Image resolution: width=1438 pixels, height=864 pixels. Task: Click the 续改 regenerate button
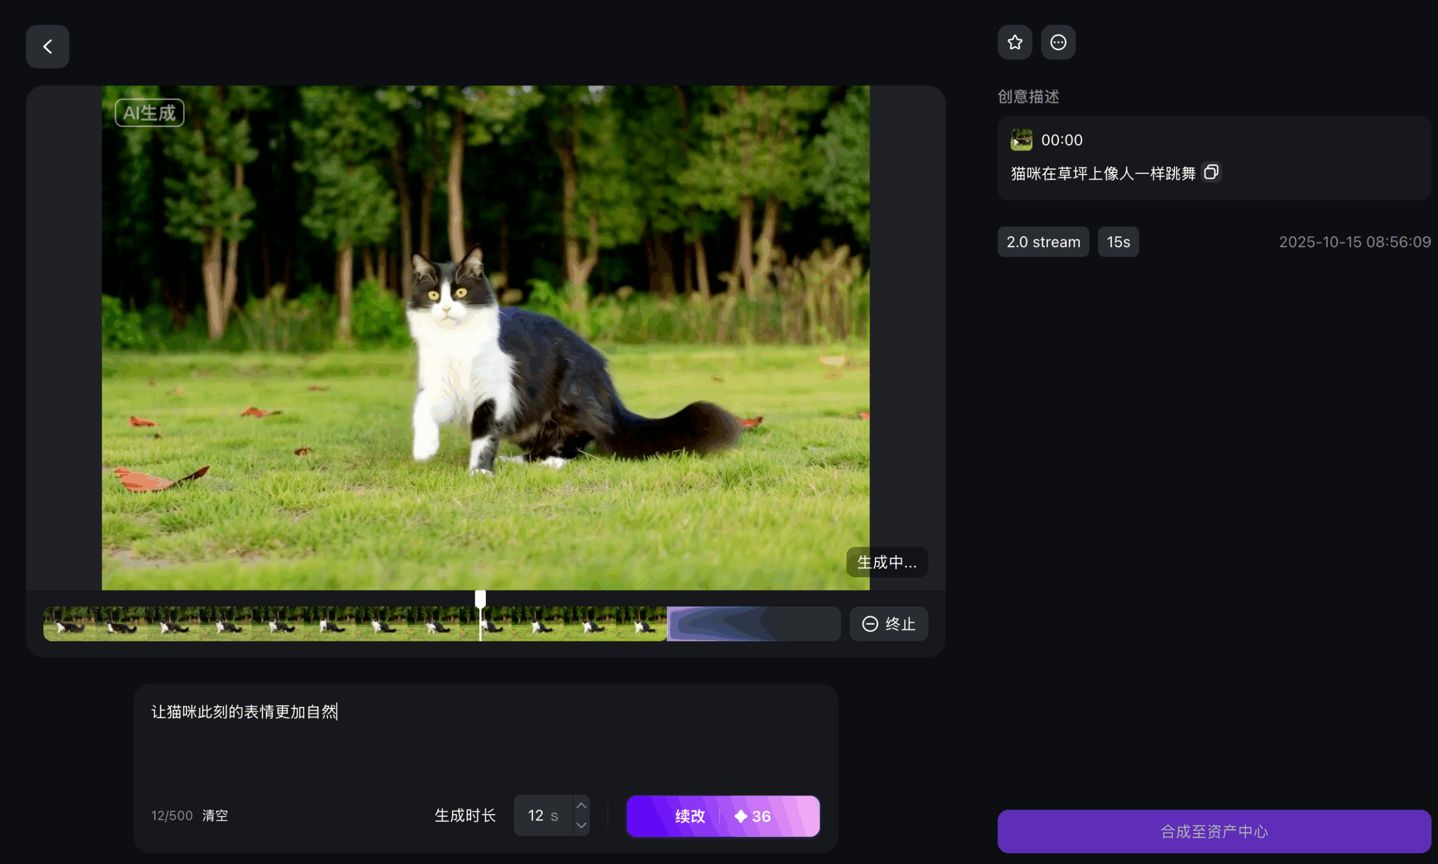[690, 816]
